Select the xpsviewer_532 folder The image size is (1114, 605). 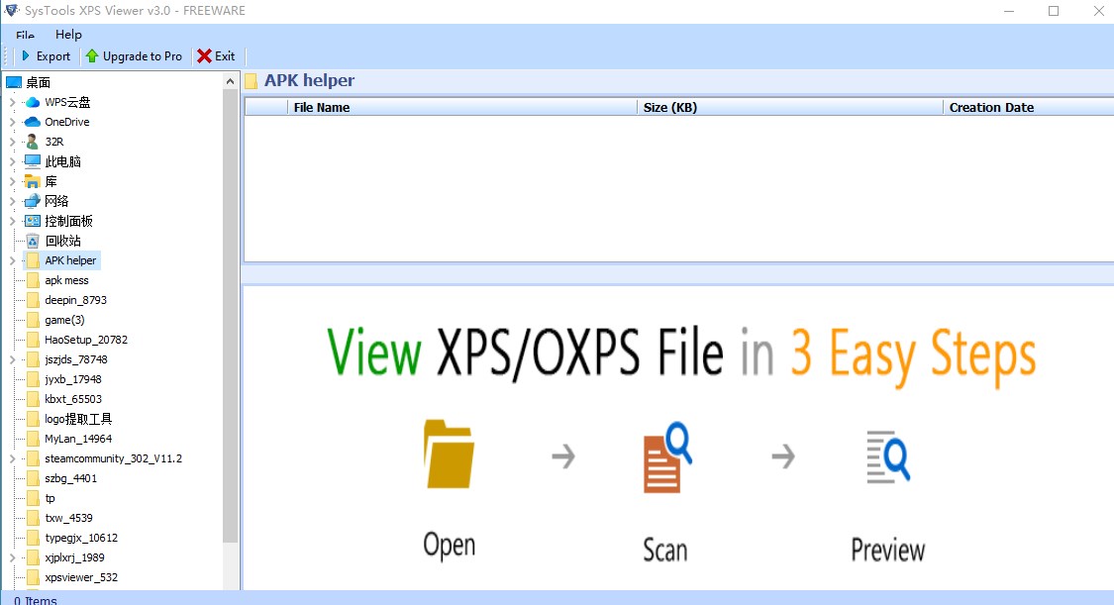[x=80, y=577]
